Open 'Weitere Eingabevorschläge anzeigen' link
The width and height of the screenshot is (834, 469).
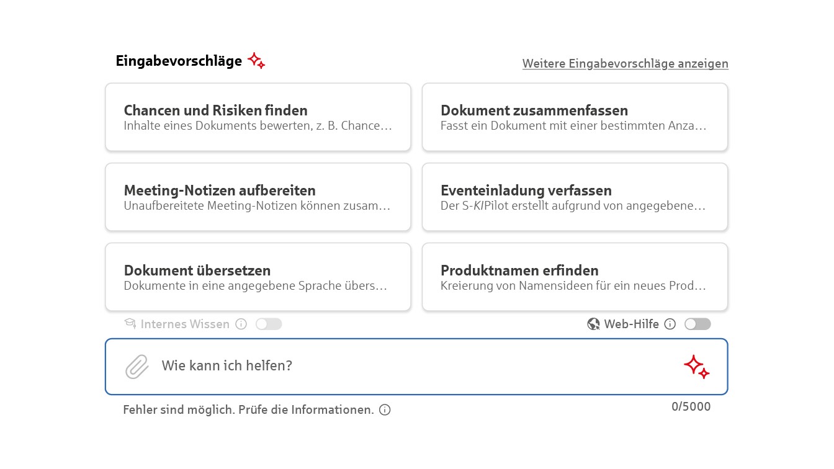(x=625, y=63)
